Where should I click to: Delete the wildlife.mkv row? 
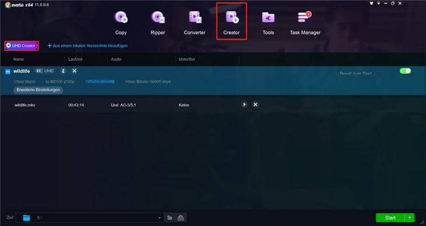(256, 104)
